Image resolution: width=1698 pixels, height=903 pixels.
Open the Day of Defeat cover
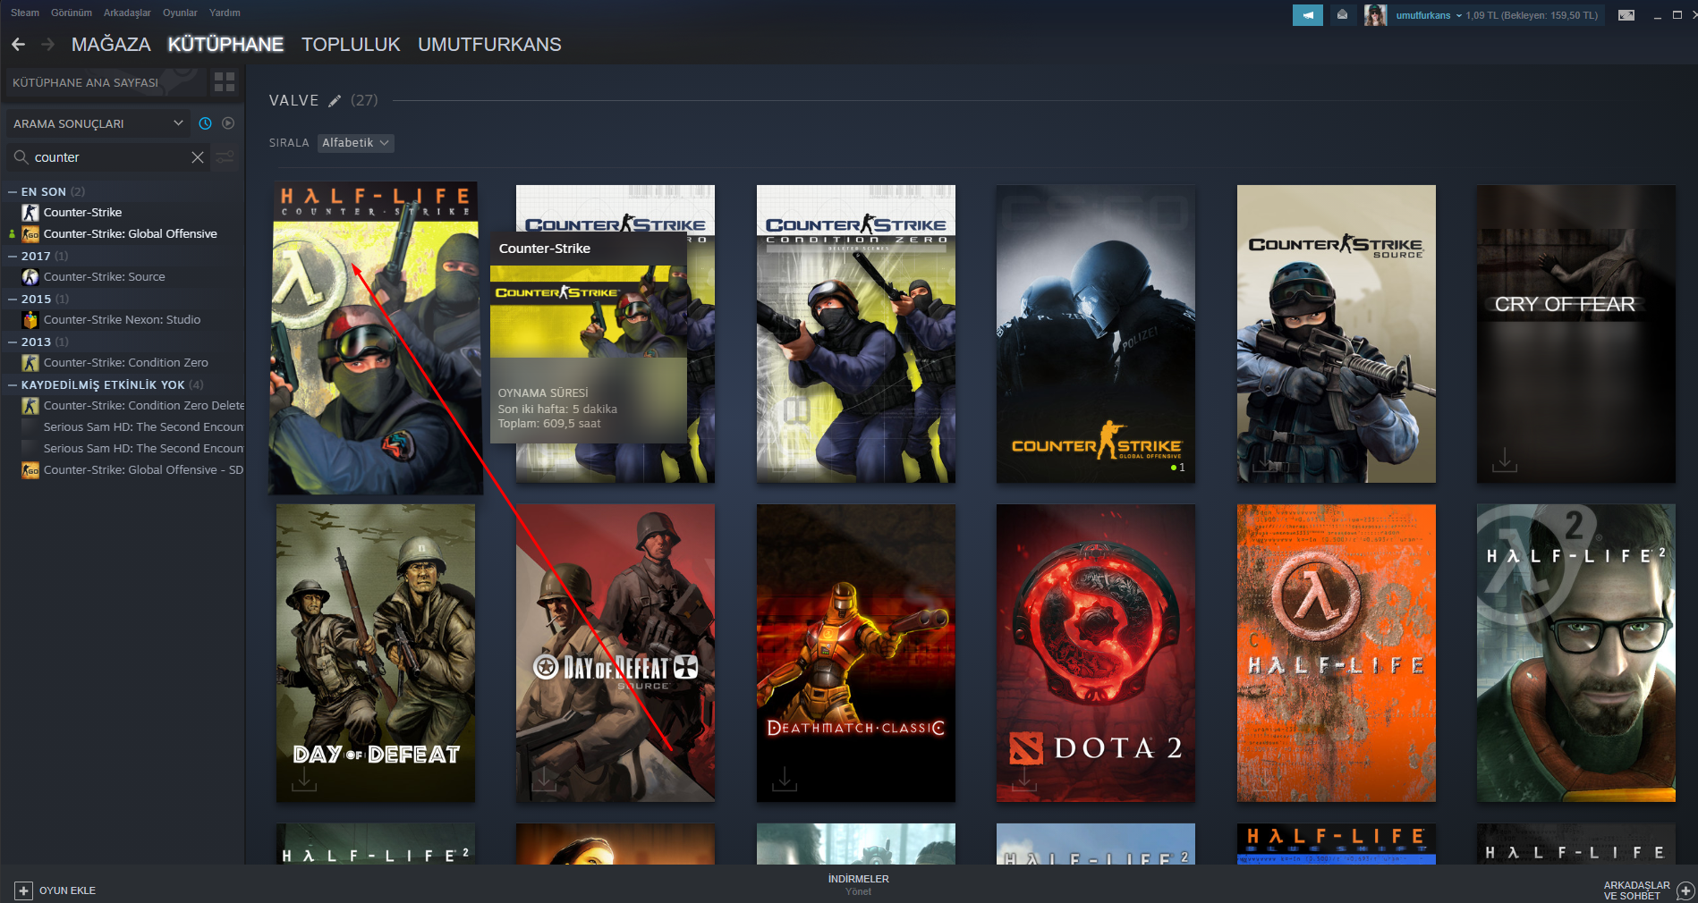[x=376, y=653]
